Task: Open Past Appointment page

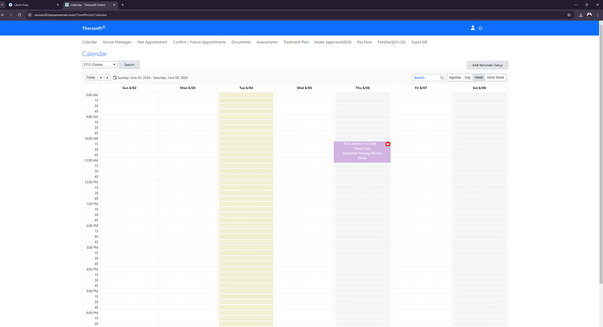Action: click(x=153, y=42)
